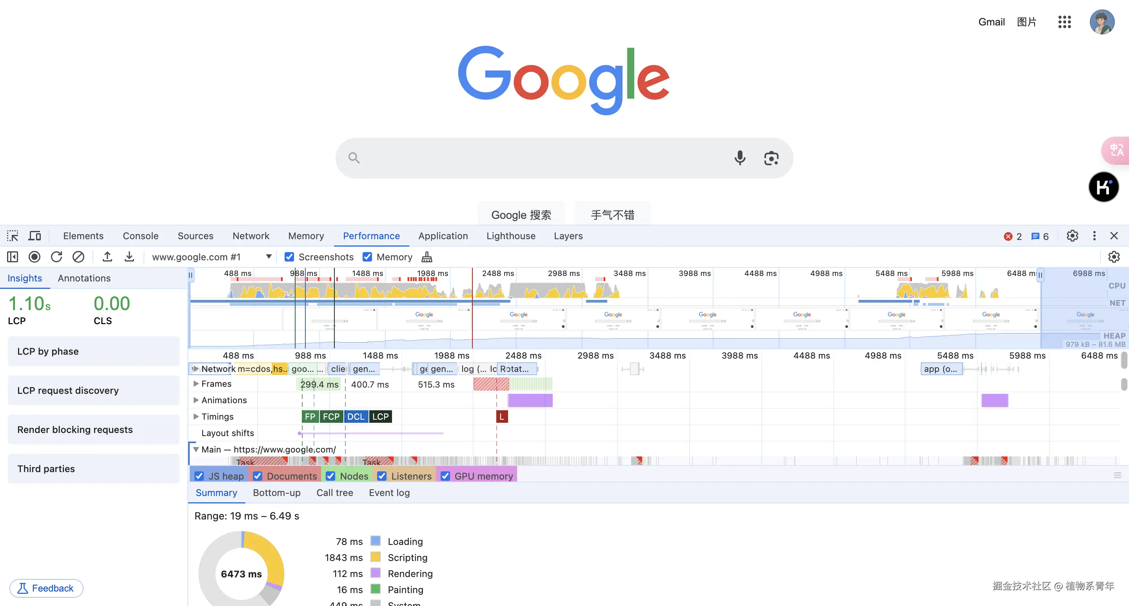The image size is (1129, 606).
Task: Uncheck the Screenshots checkbox
Action: coord(289,257)
